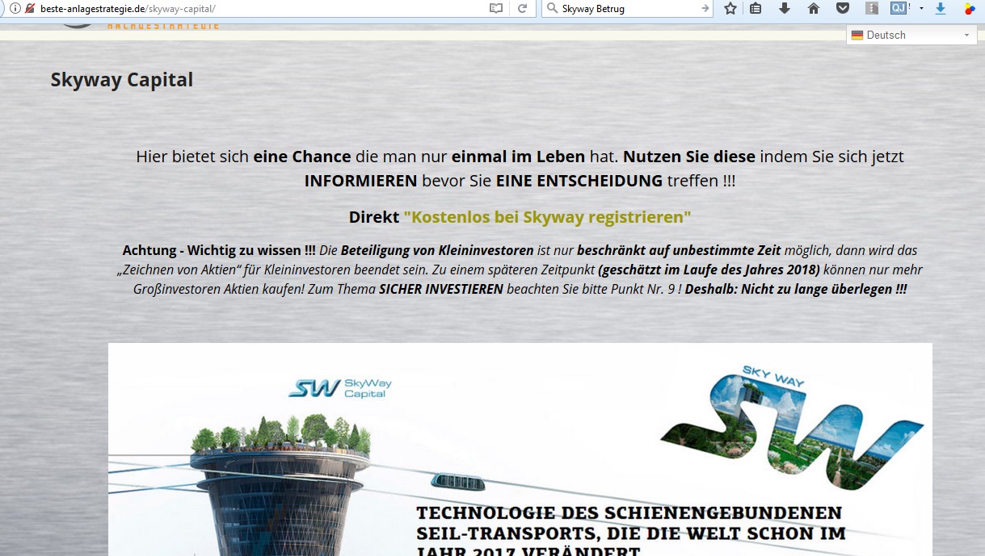985x556 pixels.
Task: Open the Deutsch language dropdown
Action: click(911, 35)
